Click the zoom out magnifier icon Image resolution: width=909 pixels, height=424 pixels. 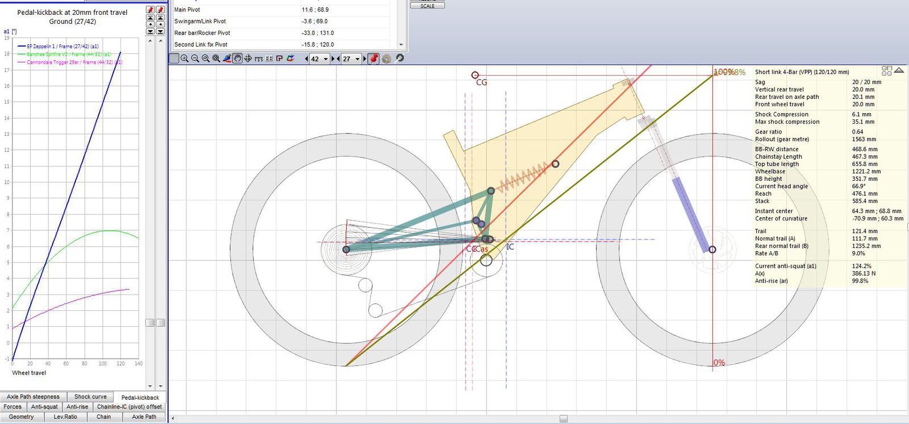point(195,59)
